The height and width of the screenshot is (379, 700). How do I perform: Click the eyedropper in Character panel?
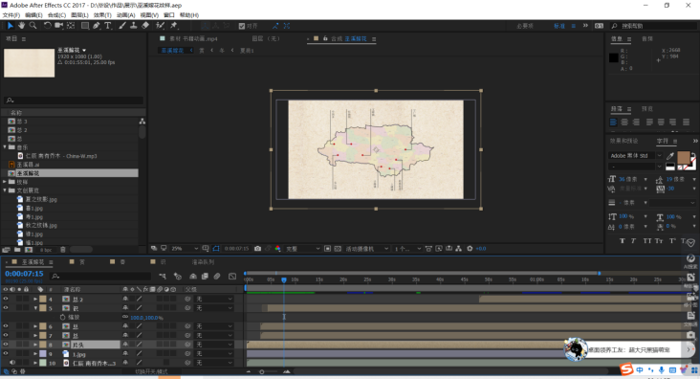670,156
